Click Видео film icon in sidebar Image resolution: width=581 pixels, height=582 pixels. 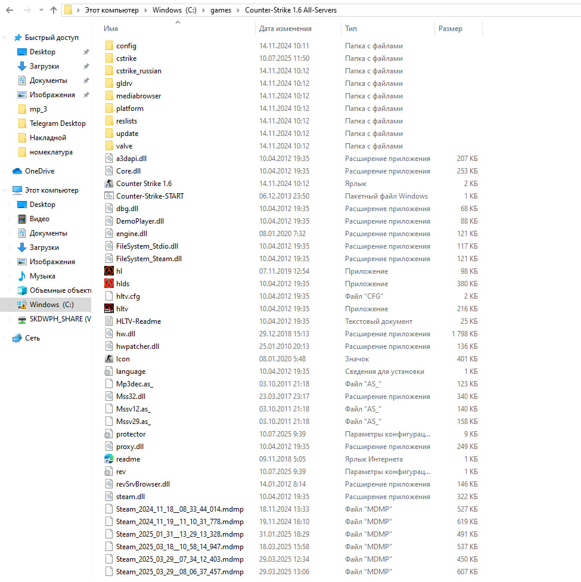click(x=22, y=219)
